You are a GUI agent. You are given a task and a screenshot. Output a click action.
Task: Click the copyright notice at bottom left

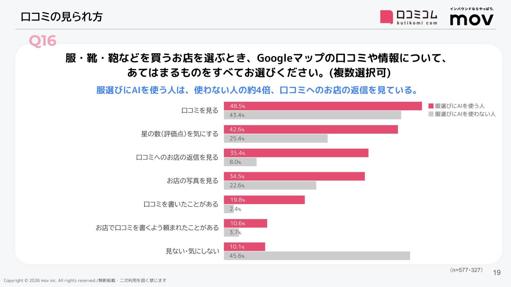tap(85, 281)
